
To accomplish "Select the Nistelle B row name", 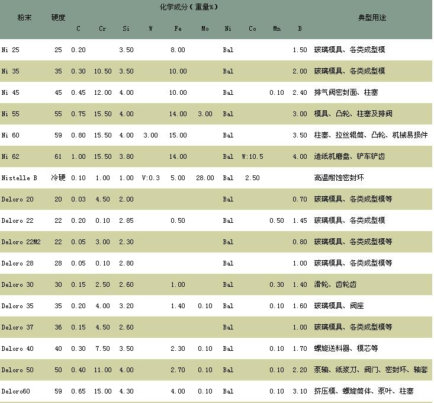I will pos(19,178).
